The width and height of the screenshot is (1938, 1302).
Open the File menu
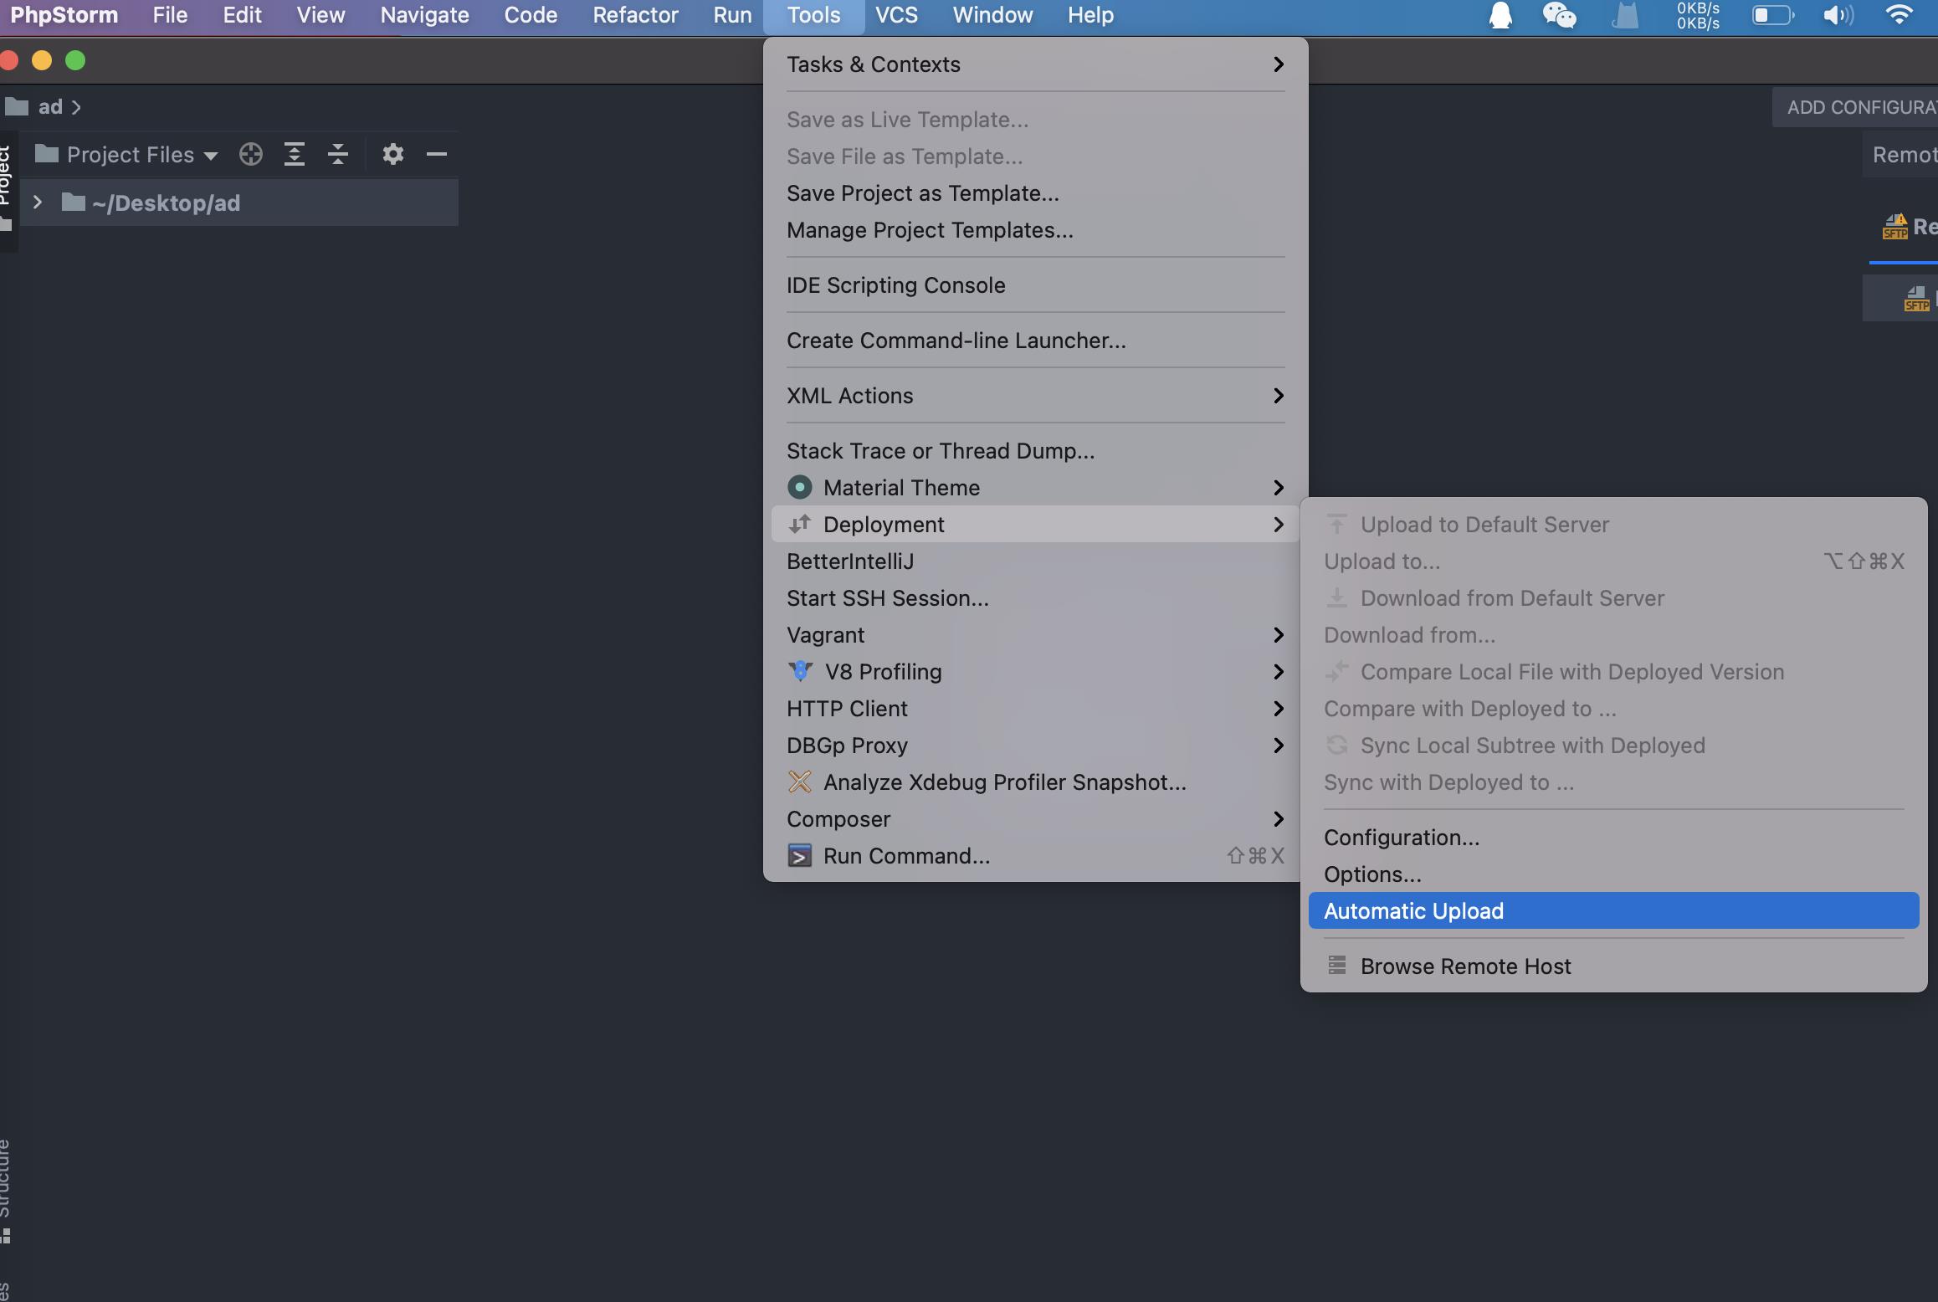point(170,15)
